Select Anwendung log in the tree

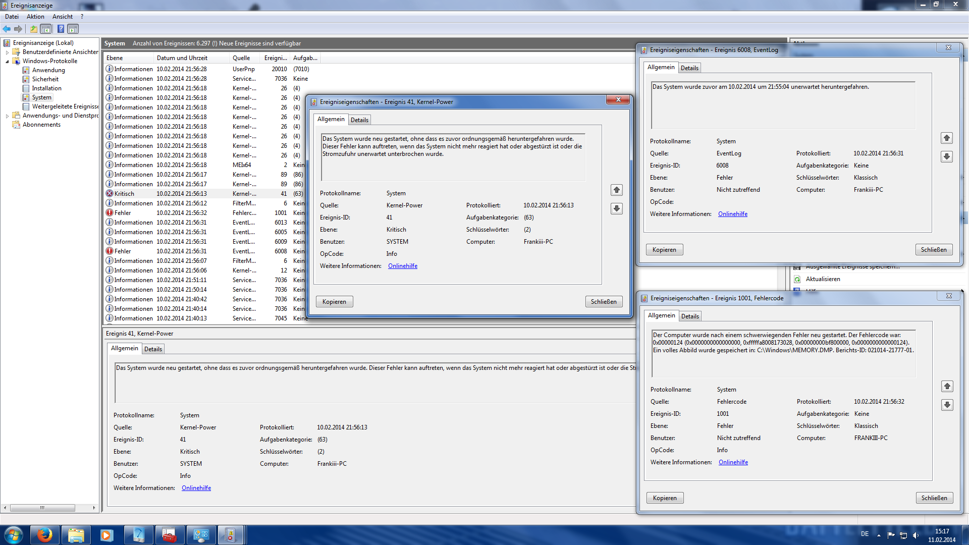point(48,70)
